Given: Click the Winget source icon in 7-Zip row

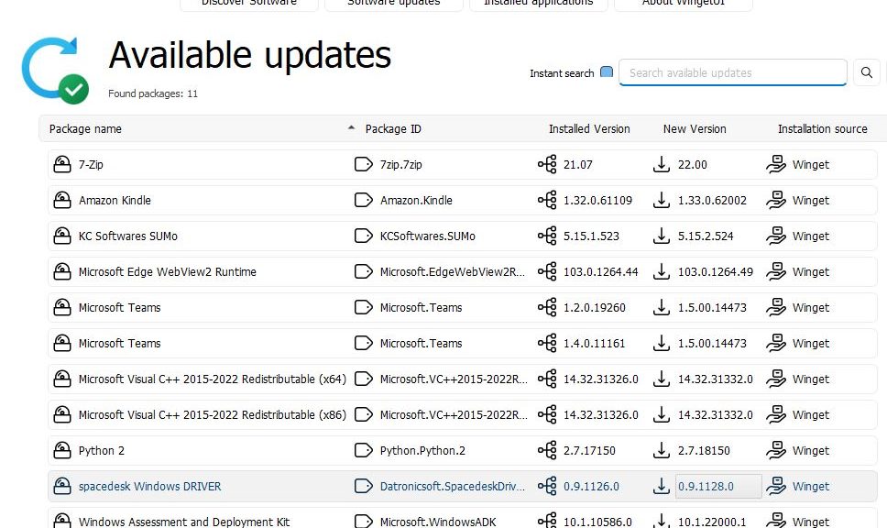Looking at the screenshot, I should click(x=776, y=164).
